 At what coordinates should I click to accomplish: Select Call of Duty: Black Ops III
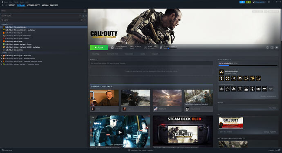(14, 41)
